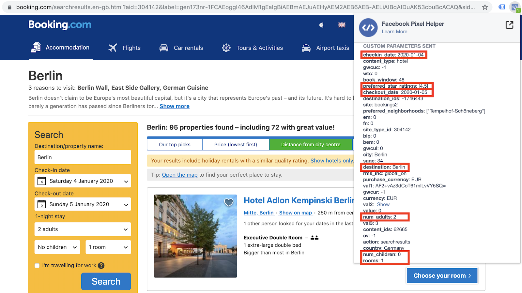Screen dimensions: 522x293
Task: Save Hotel Adlon Kempinski with heart icon
Action: pos(229,202)
